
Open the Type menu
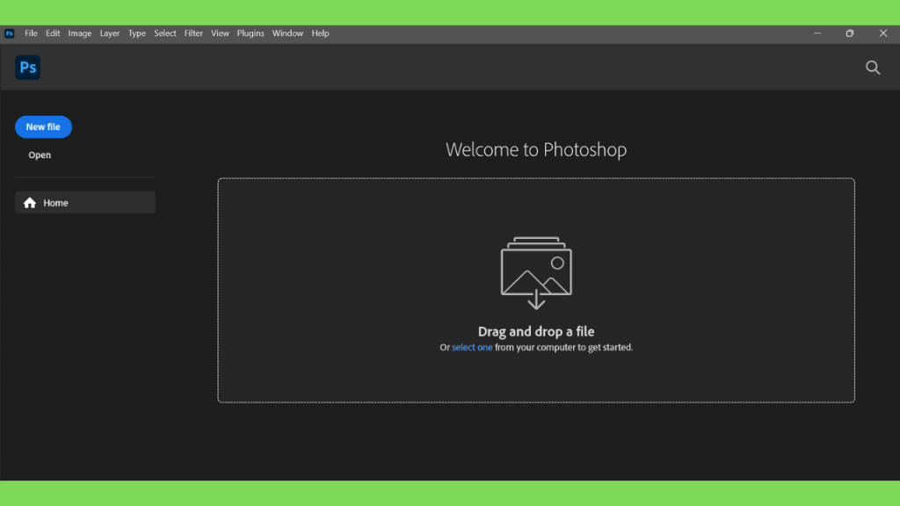[136, 33]
